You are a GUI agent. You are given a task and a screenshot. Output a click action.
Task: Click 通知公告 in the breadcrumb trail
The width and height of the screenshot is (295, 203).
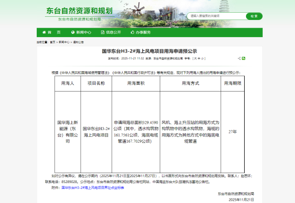coord(78,42)
